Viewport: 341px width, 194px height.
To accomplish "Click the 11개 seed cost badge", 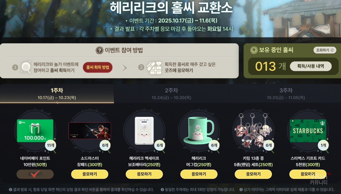I will click(50, 146).
